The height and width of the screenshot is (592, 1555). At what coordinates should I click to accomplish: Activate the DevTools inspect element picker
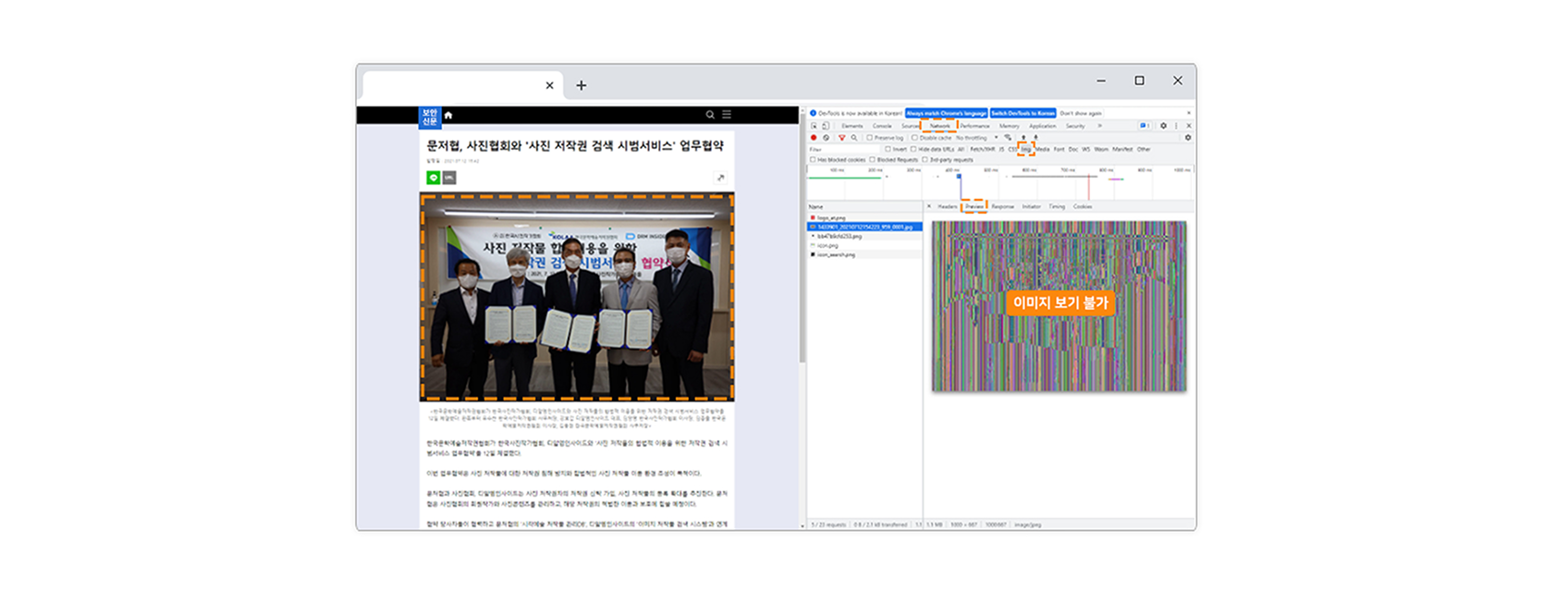814,126
